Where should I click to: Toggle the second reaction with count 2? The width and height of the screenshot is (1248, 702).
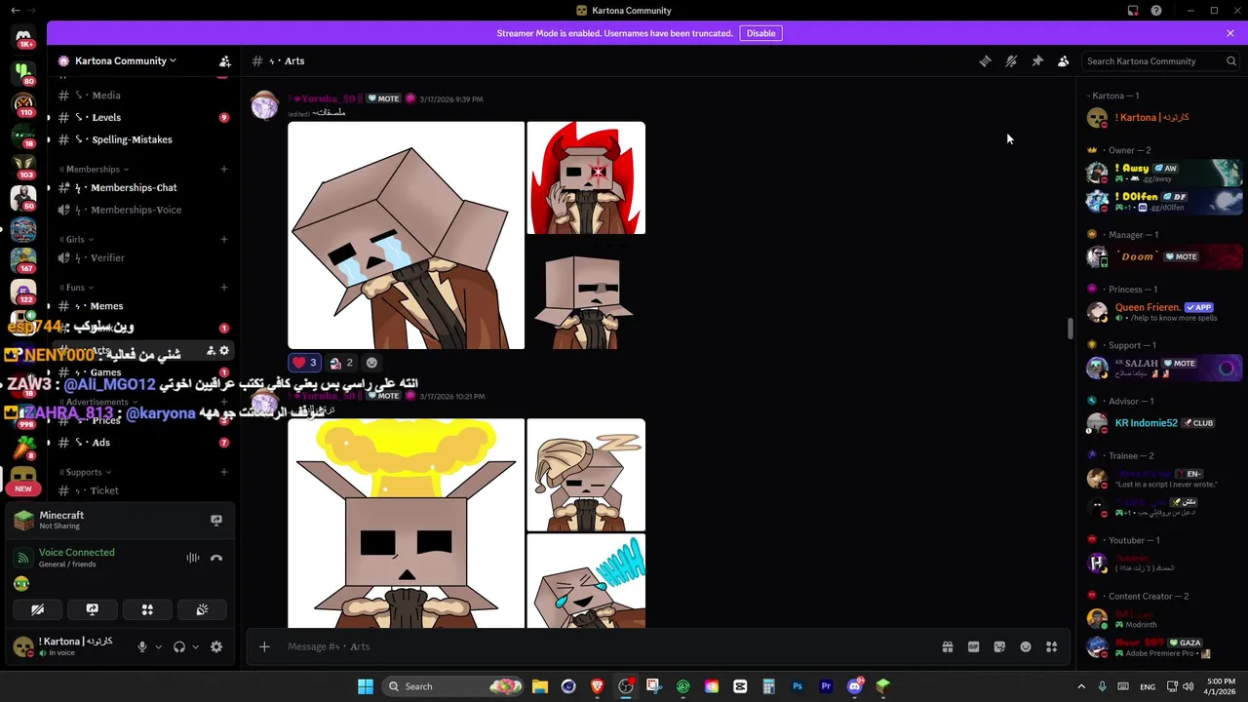(x=341, y=363)
